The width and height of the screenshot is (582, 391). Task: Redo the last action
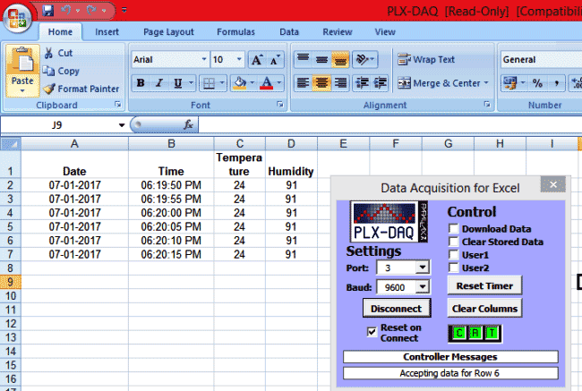click(92, 11)
